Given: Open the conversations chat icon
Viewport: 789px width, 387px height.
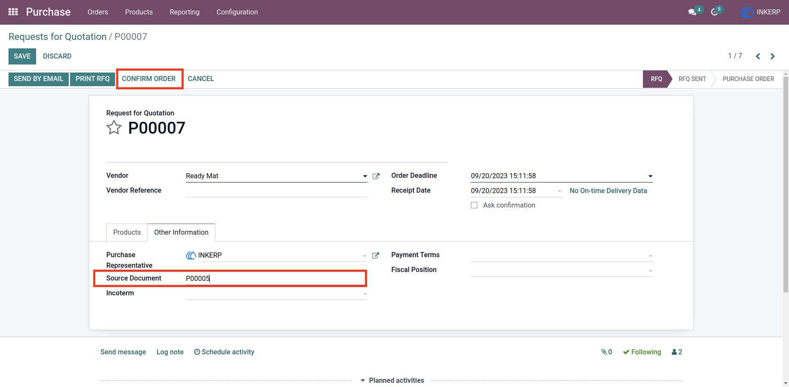Looking at the screenshot, I should pyautogui.click(x=692, y=12).
